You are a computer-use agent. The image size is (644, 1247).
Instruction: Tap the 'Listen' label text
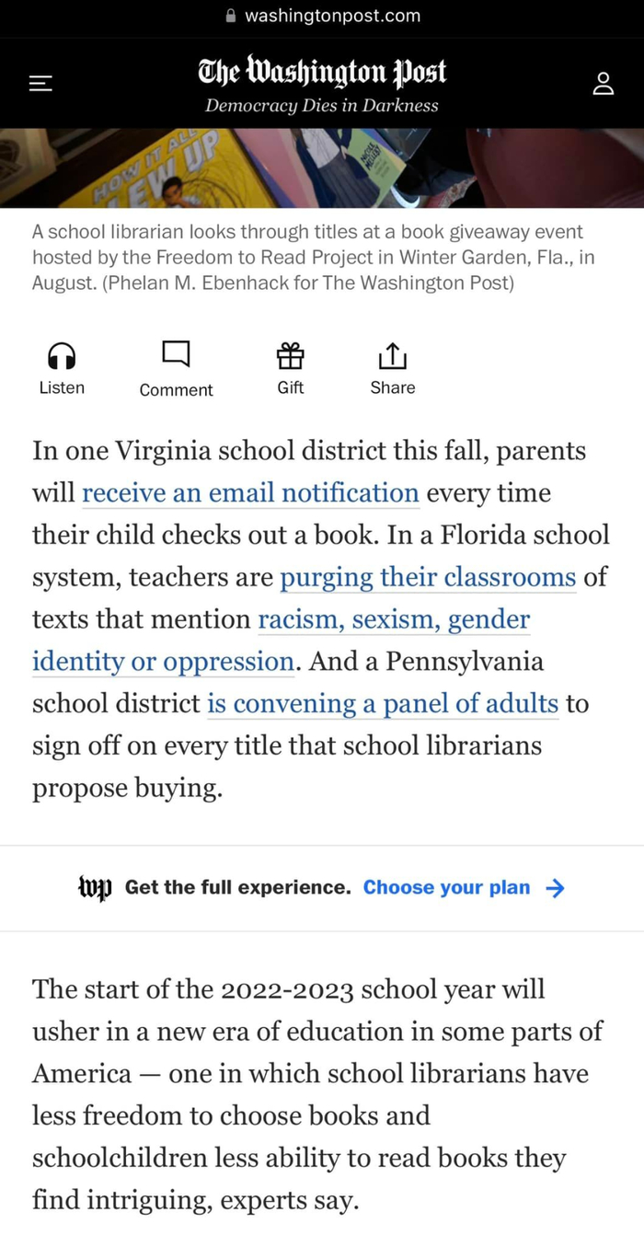click(x=62, y=388)
